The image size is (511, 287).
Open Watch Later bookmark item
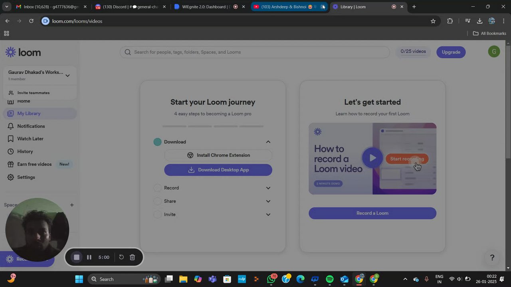coord(26,139)
